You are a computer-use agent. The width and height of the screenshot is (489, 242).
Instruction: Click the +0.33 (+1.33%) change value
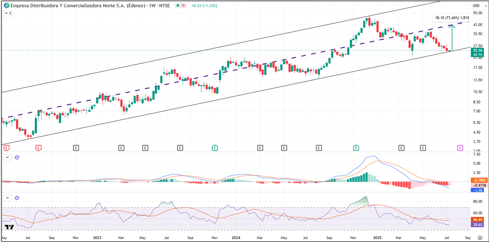tap(204, 6)
